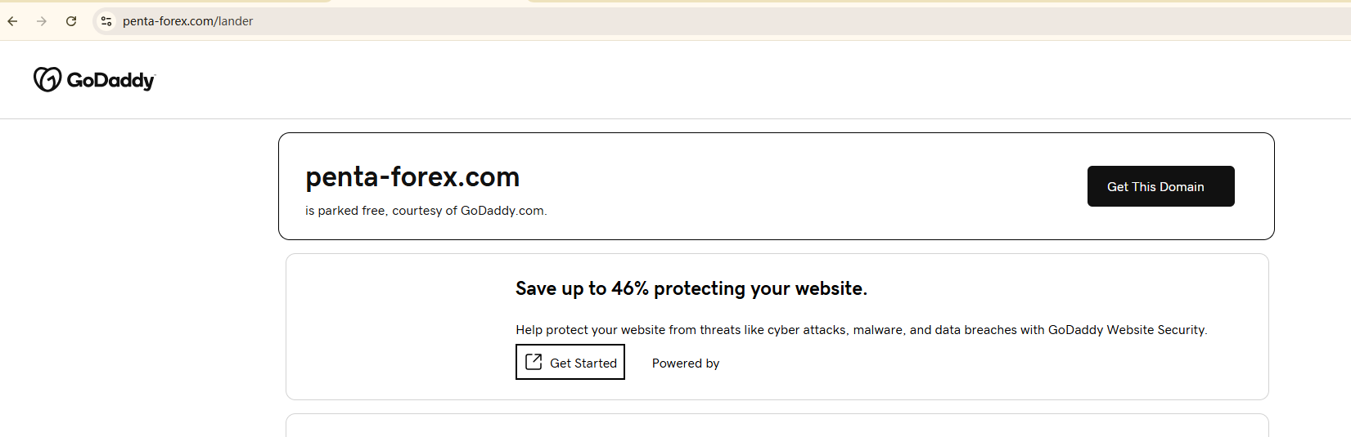This screenshot has width=1351, height=437.
Task: Click the browser forward arrow
Action: pos(42,21)
